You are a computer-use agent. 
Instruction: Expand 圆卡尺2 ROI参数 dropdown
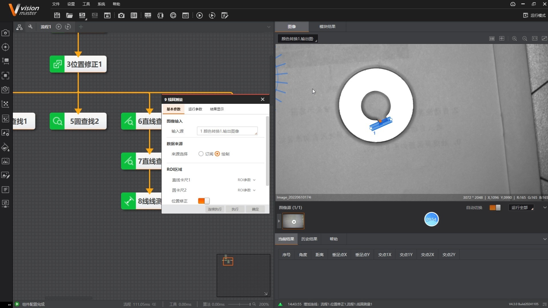pos(247,190)
